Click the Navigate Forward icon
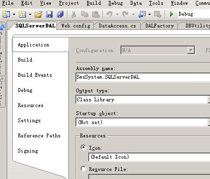This screenshot has height=179, width=210. pyautogui.click(x=157, y=14)
